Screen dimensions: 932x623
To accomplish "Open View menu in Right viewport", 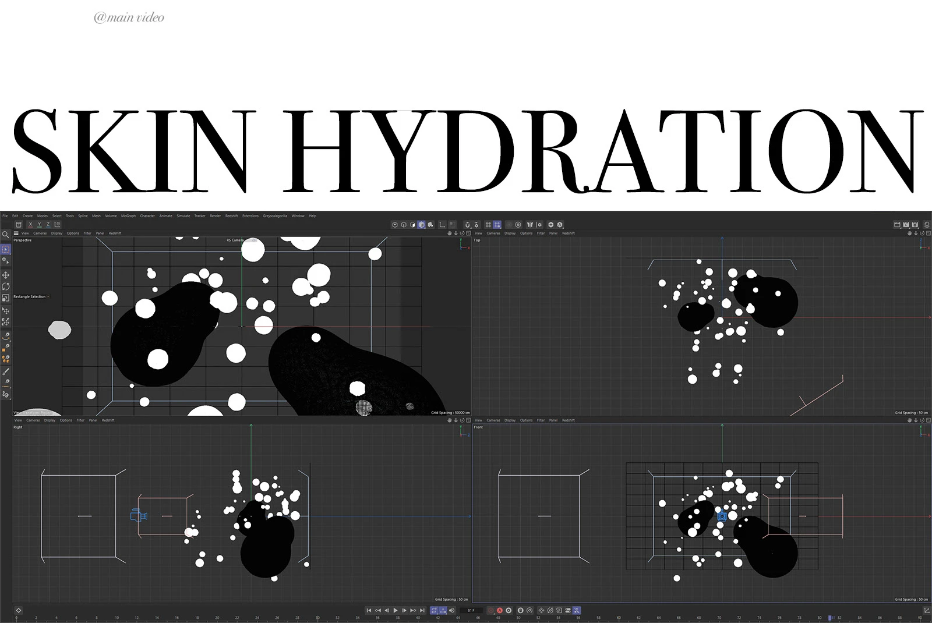I will pyautogui.click(x=18, y=420).
